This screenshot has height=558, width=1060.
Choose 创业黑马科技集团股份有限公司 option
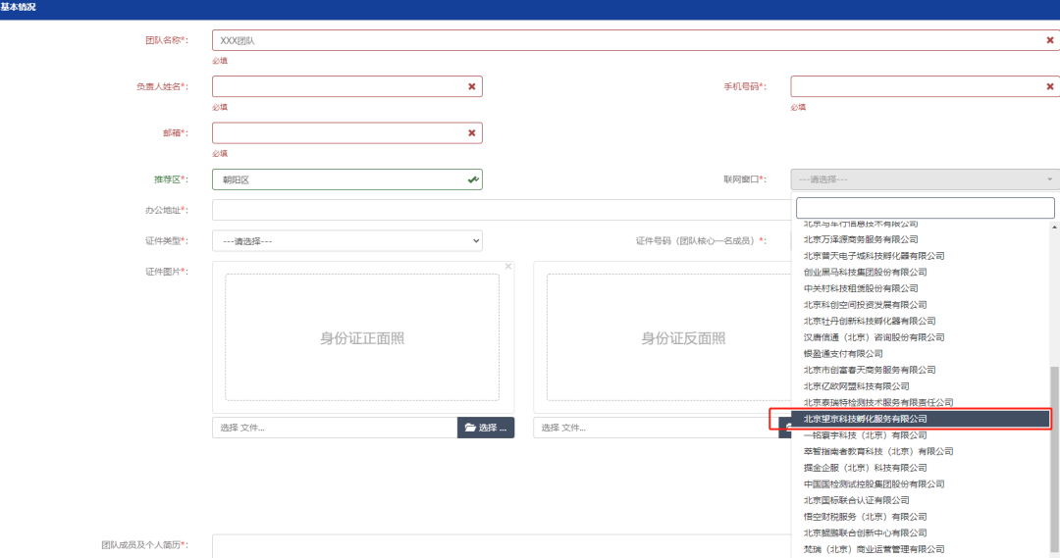point(865,272)
